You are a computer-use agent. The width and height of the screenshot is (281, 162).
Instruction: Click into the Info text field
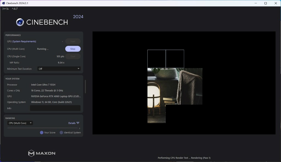pos(55,108)
